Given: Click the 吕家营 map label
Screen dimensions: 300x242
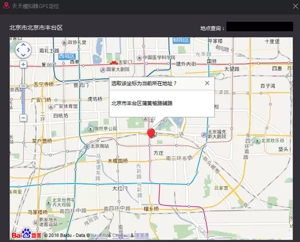Looking at the screenshot, I should coord(221,188).
